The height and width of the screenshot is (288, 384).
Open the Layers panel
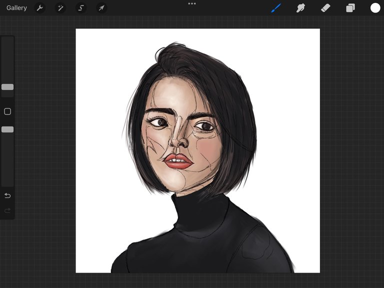click(350, 8)
